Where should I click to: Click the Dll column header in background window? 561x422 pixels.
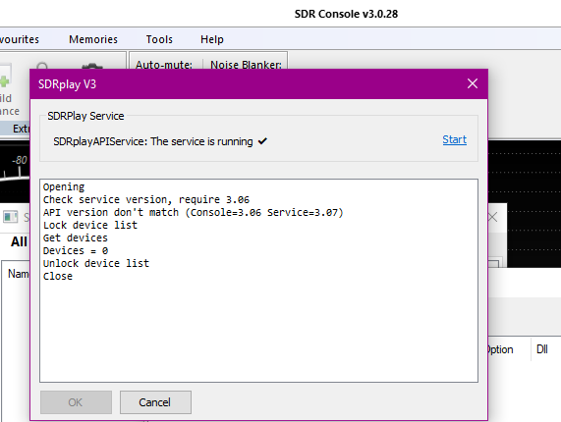[542, 349]
